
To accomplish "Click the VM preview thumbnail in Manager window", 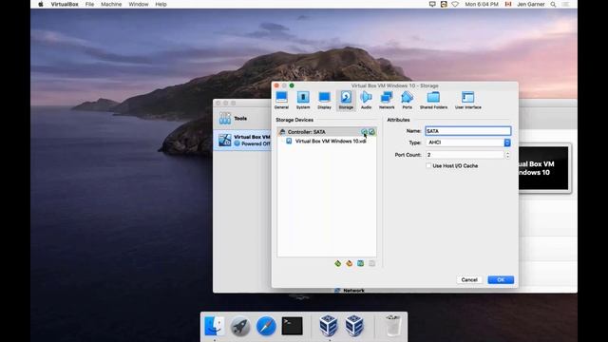I will (x=543, y=168).
